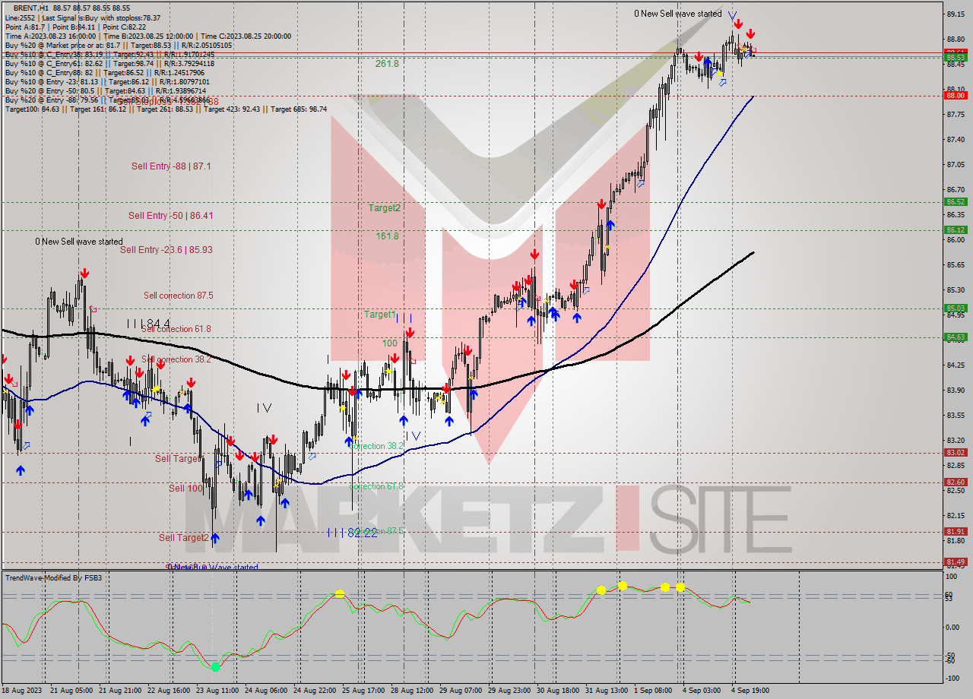Click '0 New Sell wave started' above Sell Entry -23.6
The height and width of the screenshot is (699, 973).
(78, 242)
